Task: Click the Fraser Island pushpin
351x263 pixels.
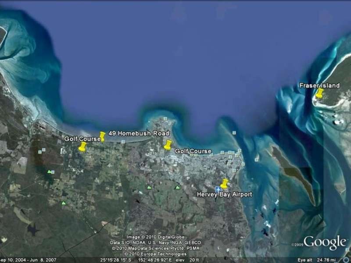Action: 319,93
